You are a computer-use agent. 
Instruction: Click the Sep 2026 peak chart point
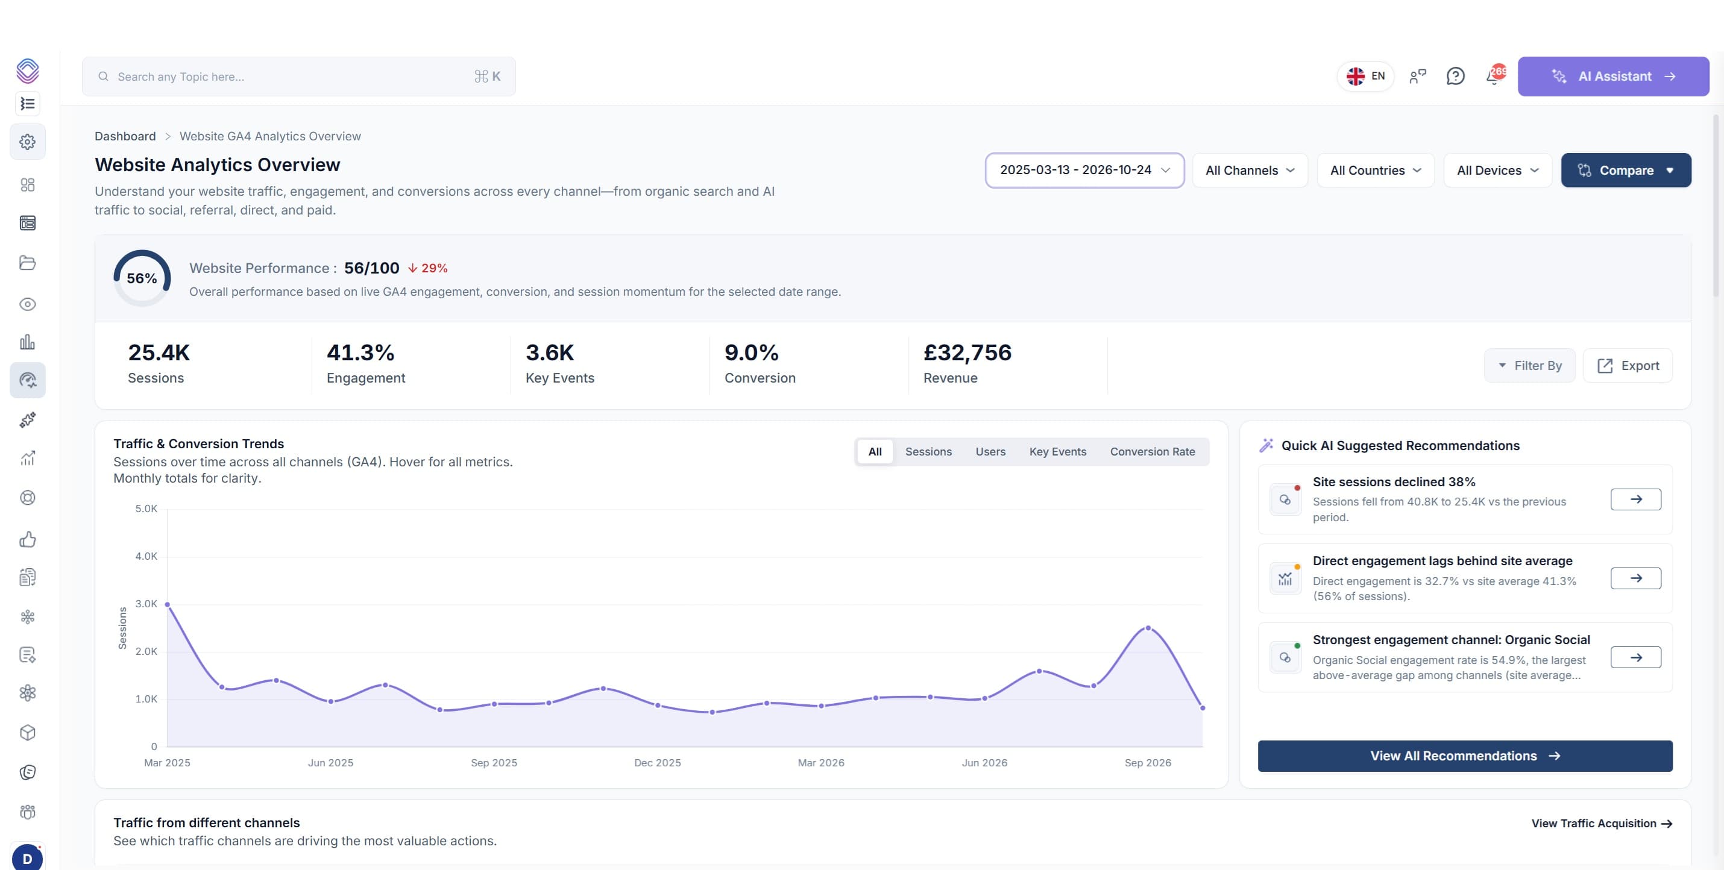pyautogui.click(x=1148, y=628)
